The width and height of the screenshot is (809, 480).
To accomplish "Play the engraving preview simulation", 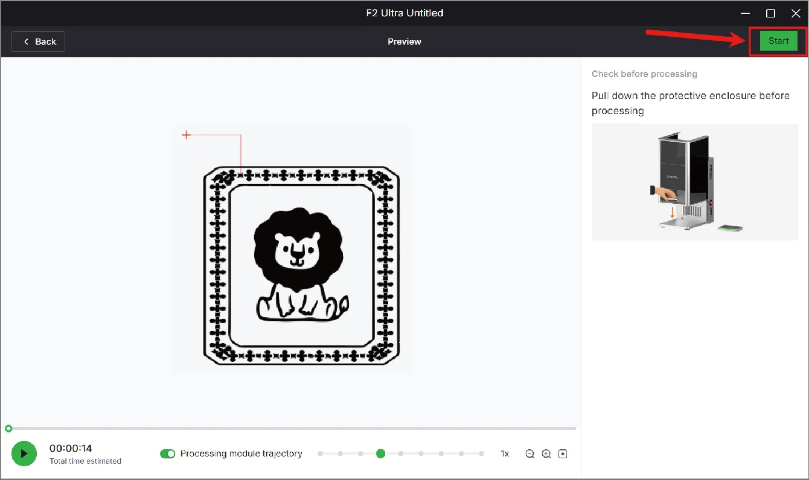I will [x=24, y=453].
